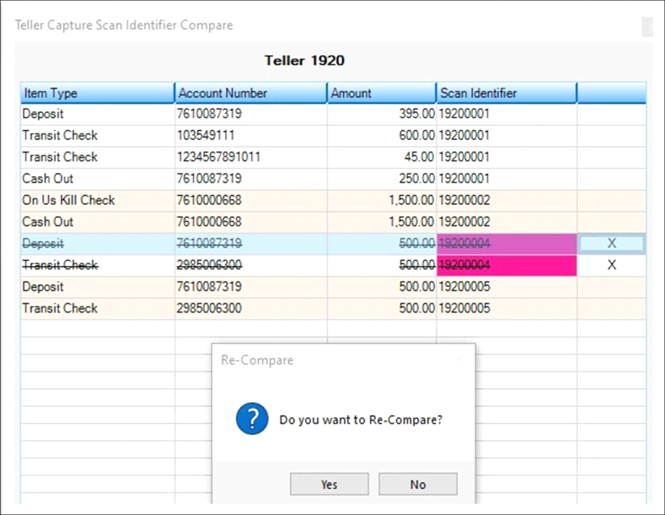This screenshot has height=515, width=665.
Task: Select account number 103549111
Action: click(206, 135)
